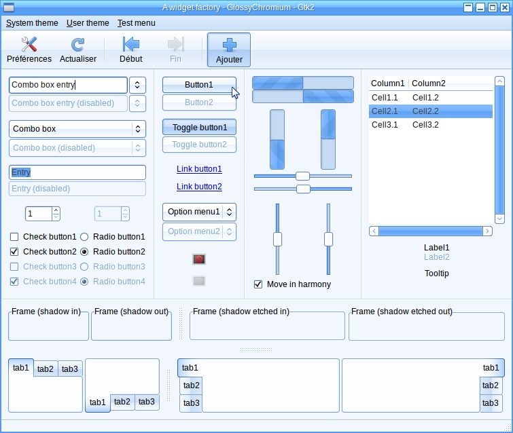Toggle the Move in harmony checkbox

258,284
